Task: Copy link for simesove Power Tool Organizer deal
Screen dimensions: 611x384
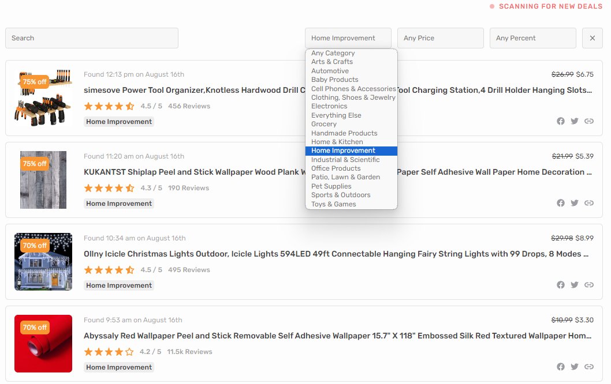Action: point(589,121)
